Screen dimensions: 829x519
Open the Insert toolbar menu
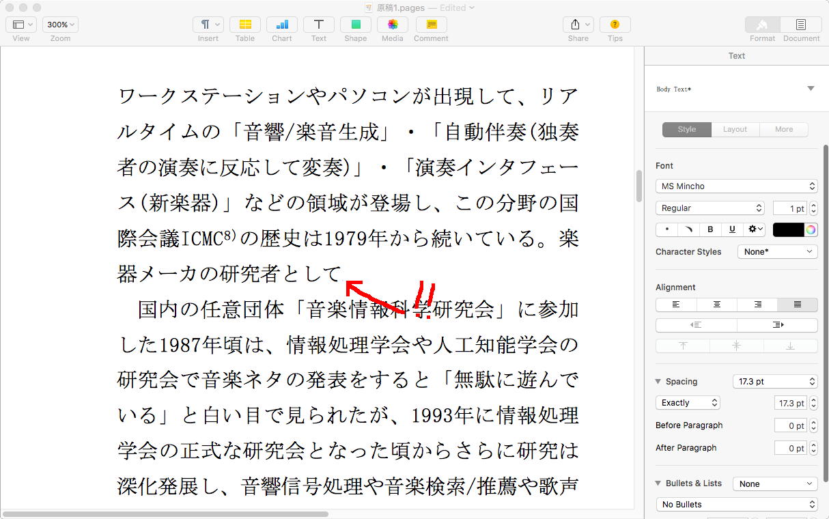(x=208, y=25)
